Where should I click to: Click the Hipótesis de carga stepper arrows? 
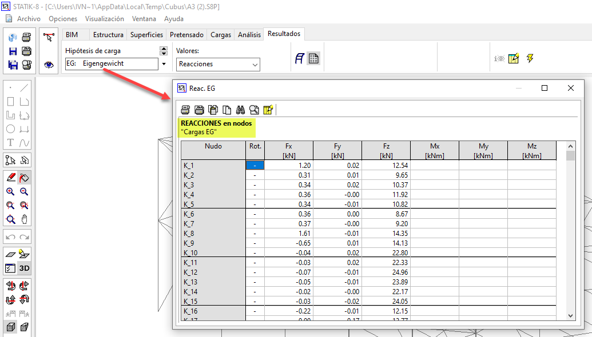pos(164,51)
